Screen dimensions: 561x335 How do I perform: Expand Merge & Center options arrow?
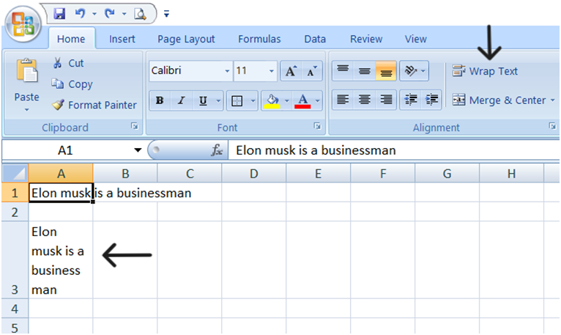[553, 100]
